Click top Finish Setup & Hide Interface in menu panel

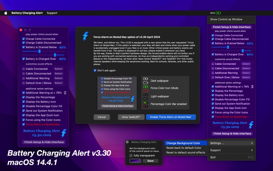coord(232,27)
